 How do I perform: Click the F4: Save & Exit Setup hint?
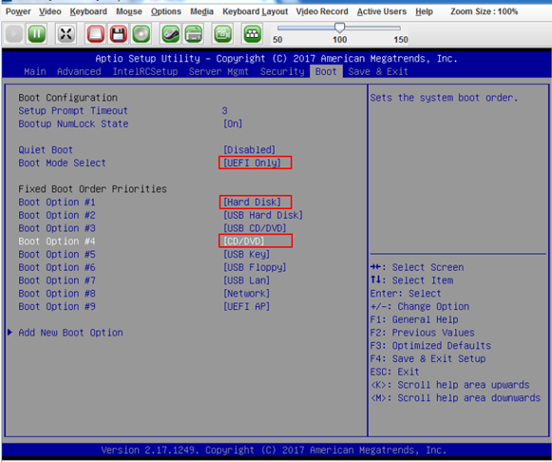point(428,358)
